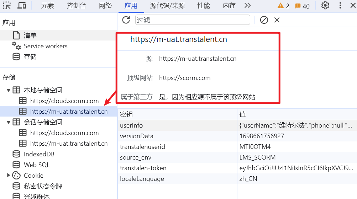Click the value zh_CN
The width and height of the screenshot is (357, 199).
point(248,179)
